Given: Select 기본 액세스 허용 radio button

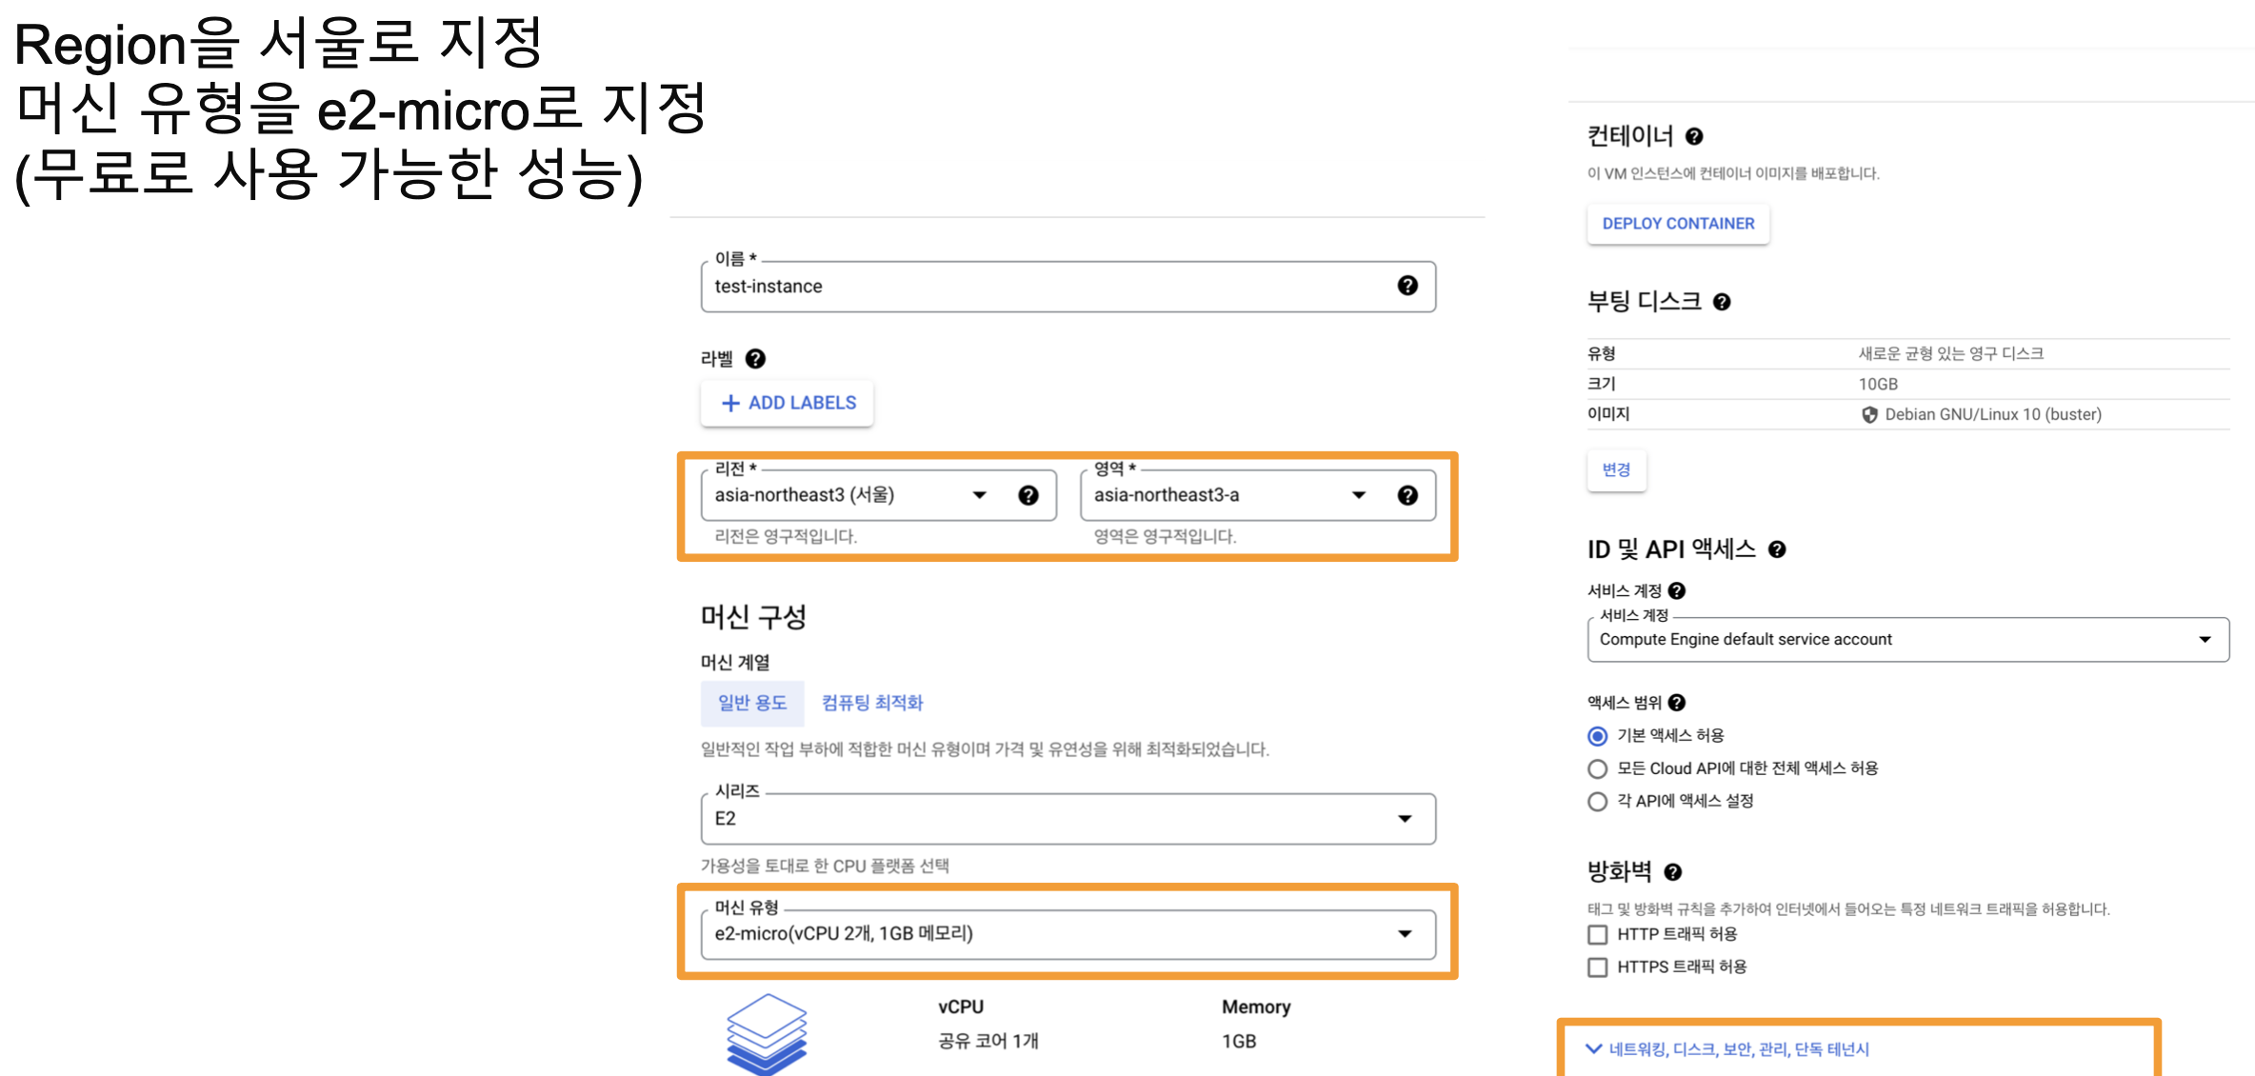Looking at the screenshot, I should [x=1597, y=736].
